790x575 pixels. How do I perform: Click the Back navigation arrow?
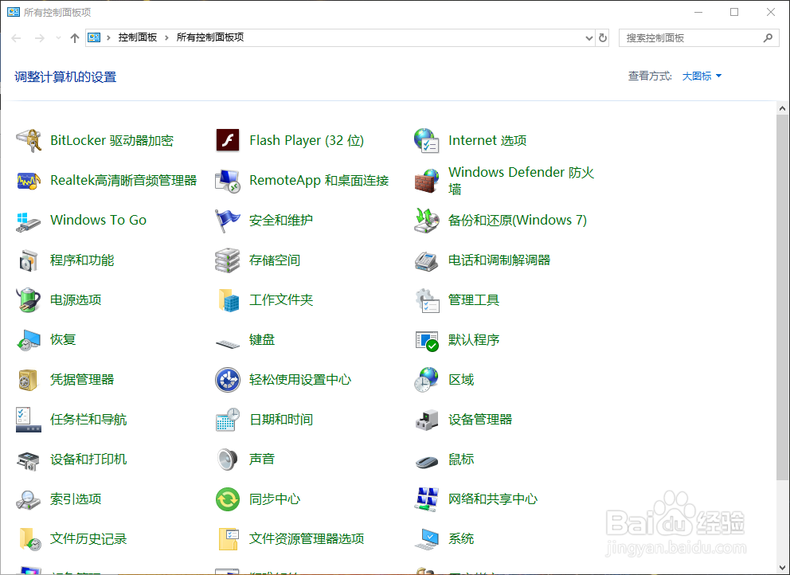click(16, 37)
